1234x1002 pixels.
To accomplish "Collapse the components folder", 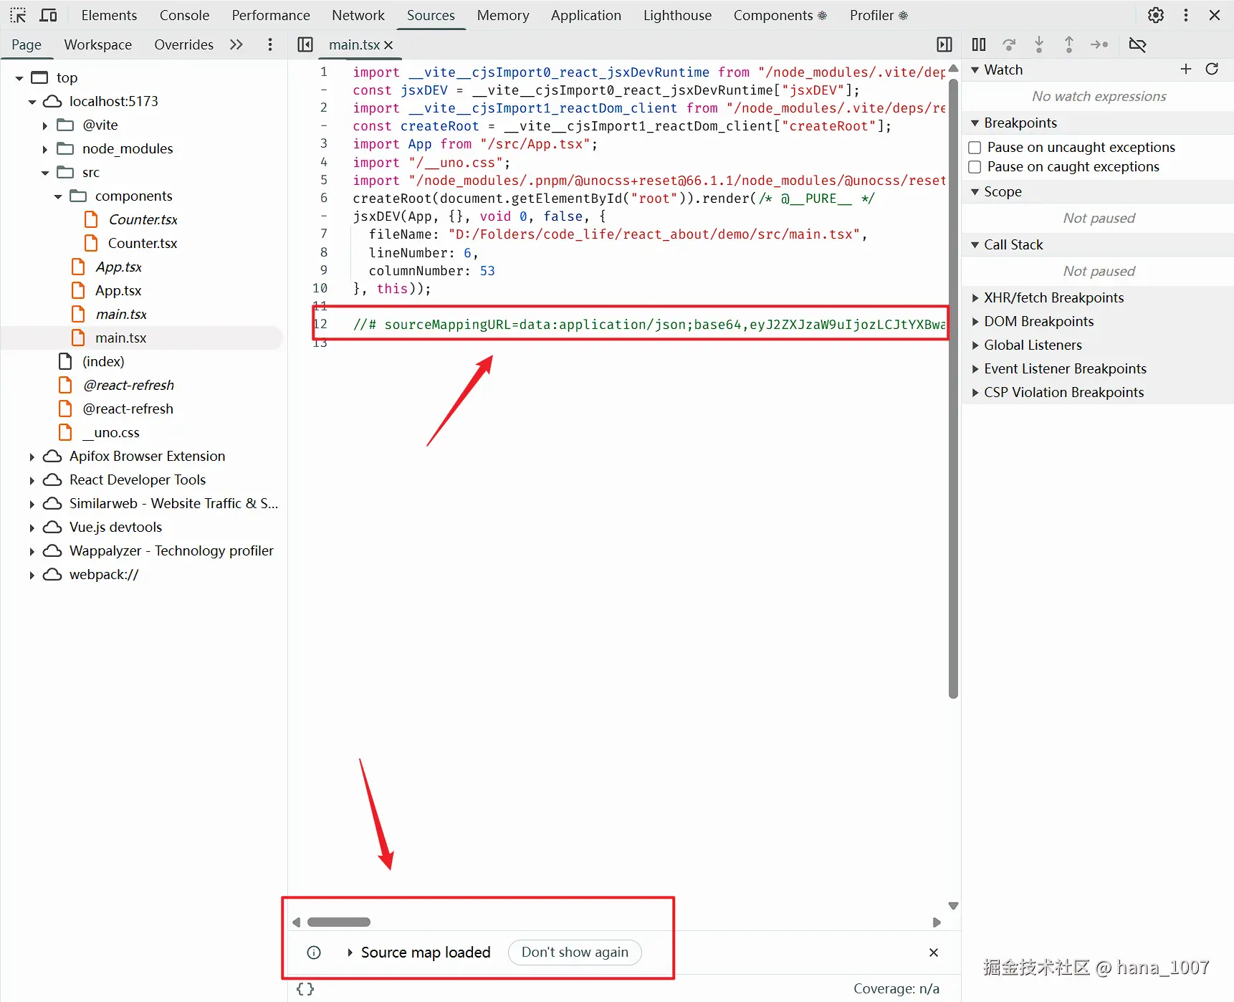I will 58,196.
